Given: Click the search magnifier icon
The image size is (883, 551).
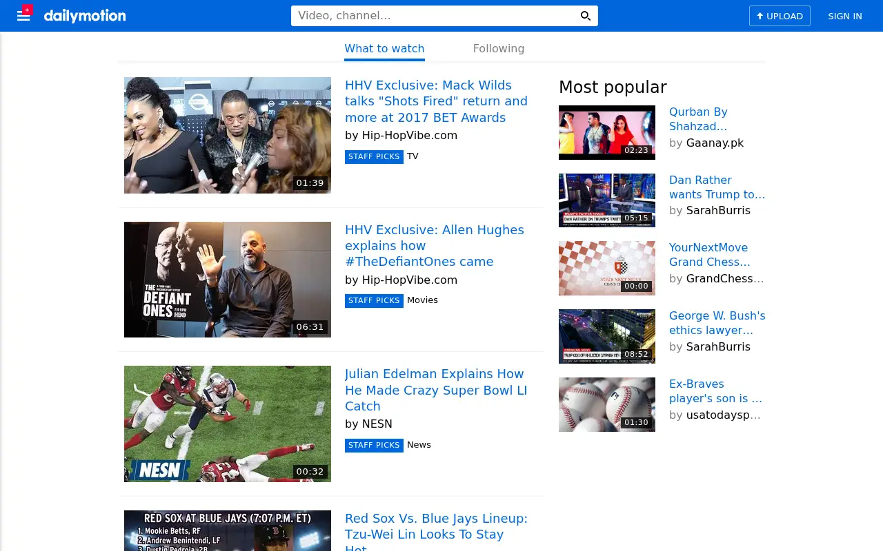Looking at the screenshot, I should click(x=586, y=16).
